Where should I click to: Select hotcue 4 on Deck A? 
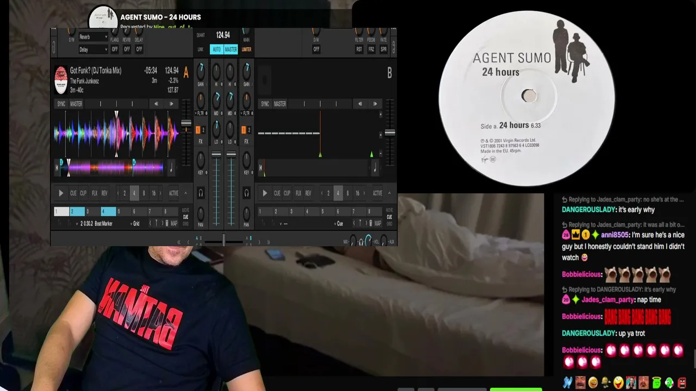[108, 211]
